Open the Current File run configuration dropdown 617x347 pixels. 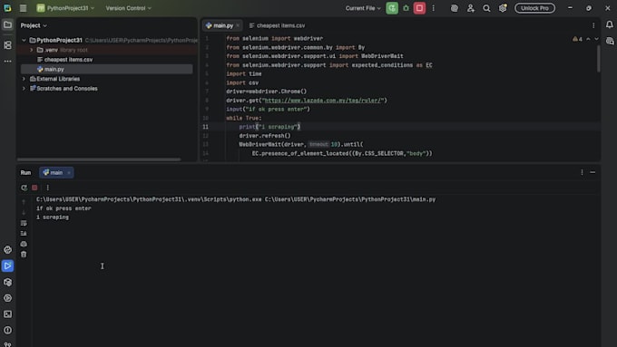tap(363, 8)
